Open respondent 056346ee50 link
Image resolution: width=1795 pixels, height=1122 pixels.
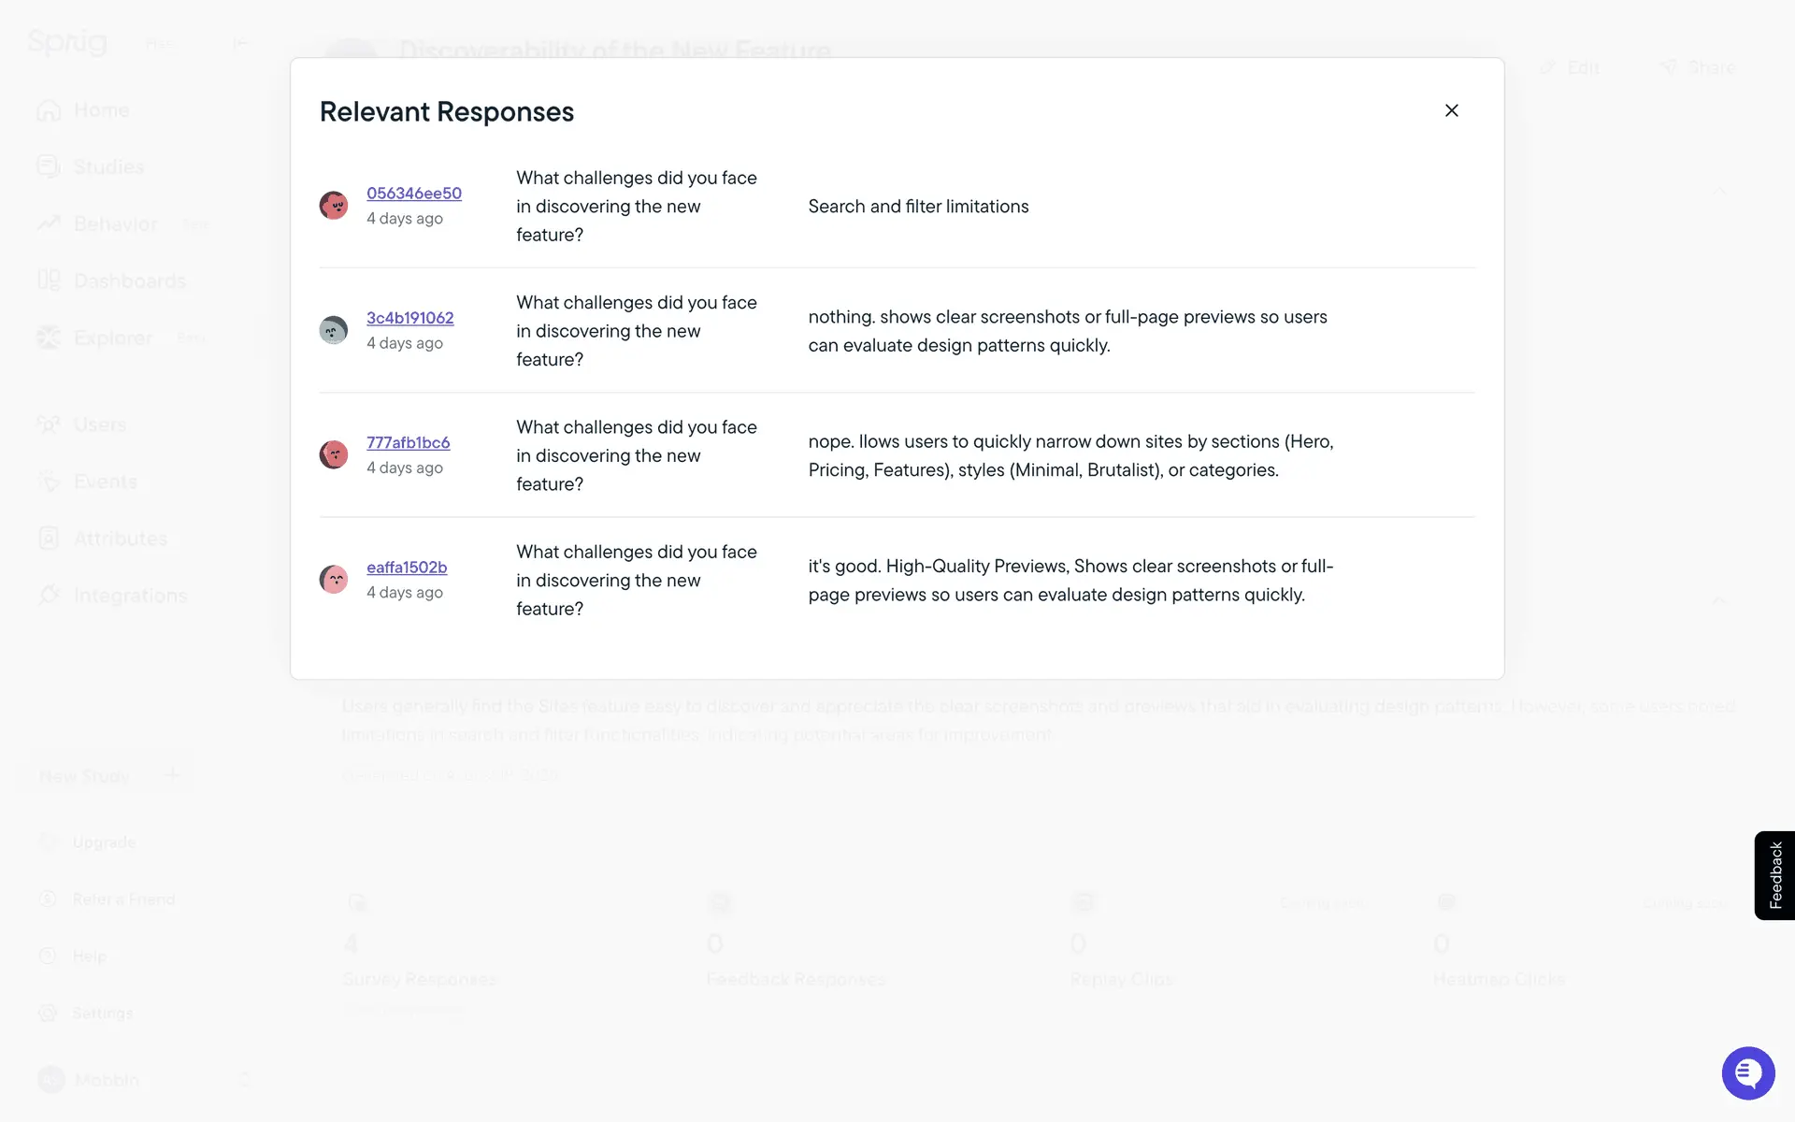pyautogui.click(x=413, y=193)
